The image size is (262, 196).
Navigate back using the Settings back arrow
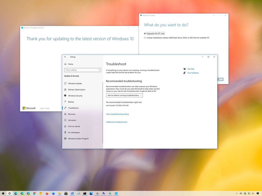click(65, 57)
